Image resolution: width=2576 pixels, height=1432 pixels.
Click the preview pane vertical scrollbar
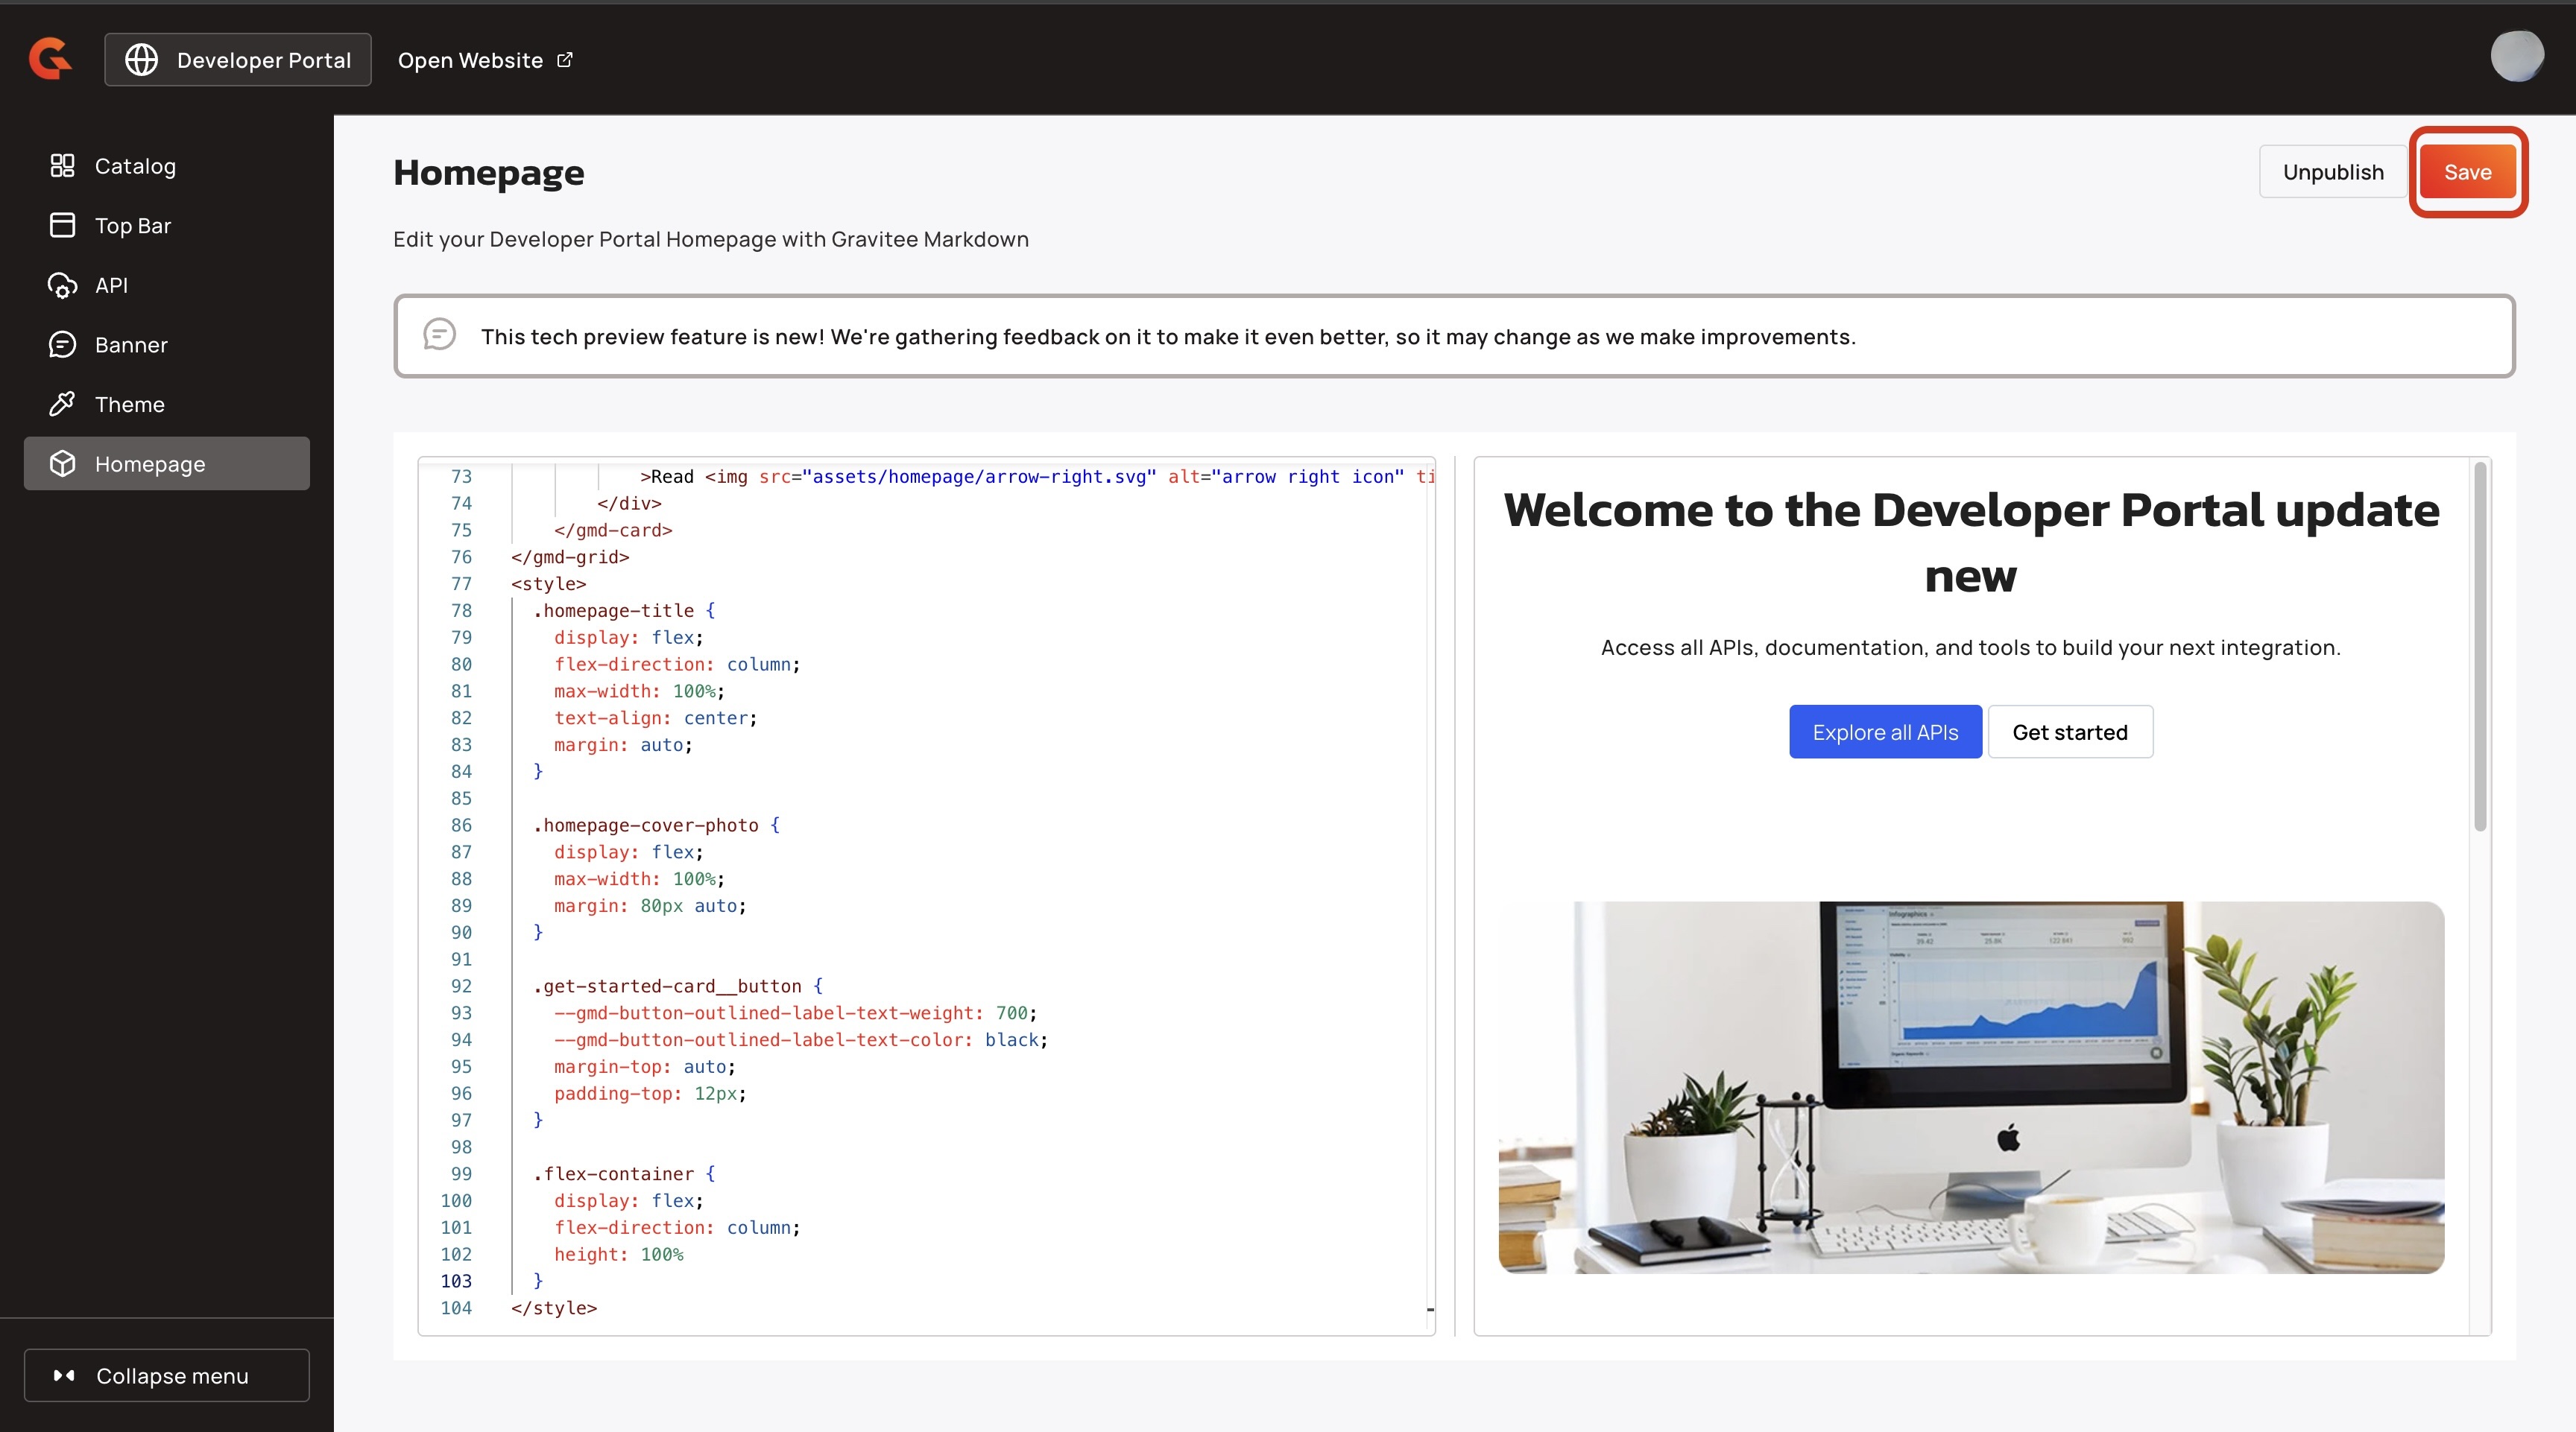2480,647
